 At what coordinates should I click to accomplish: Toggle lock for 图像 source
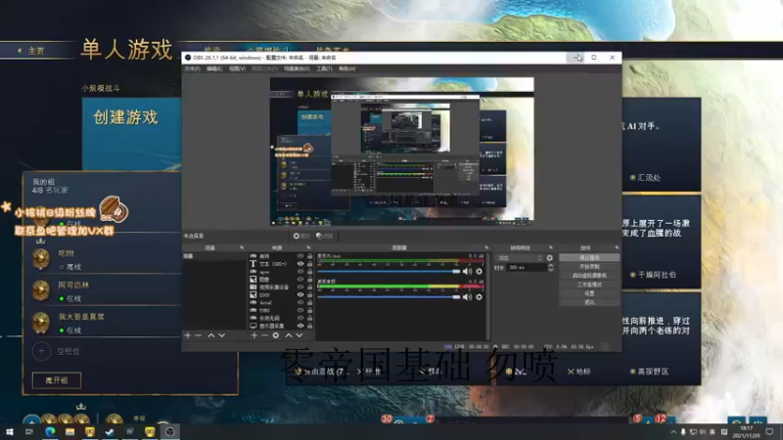click(x=309, y=280)
